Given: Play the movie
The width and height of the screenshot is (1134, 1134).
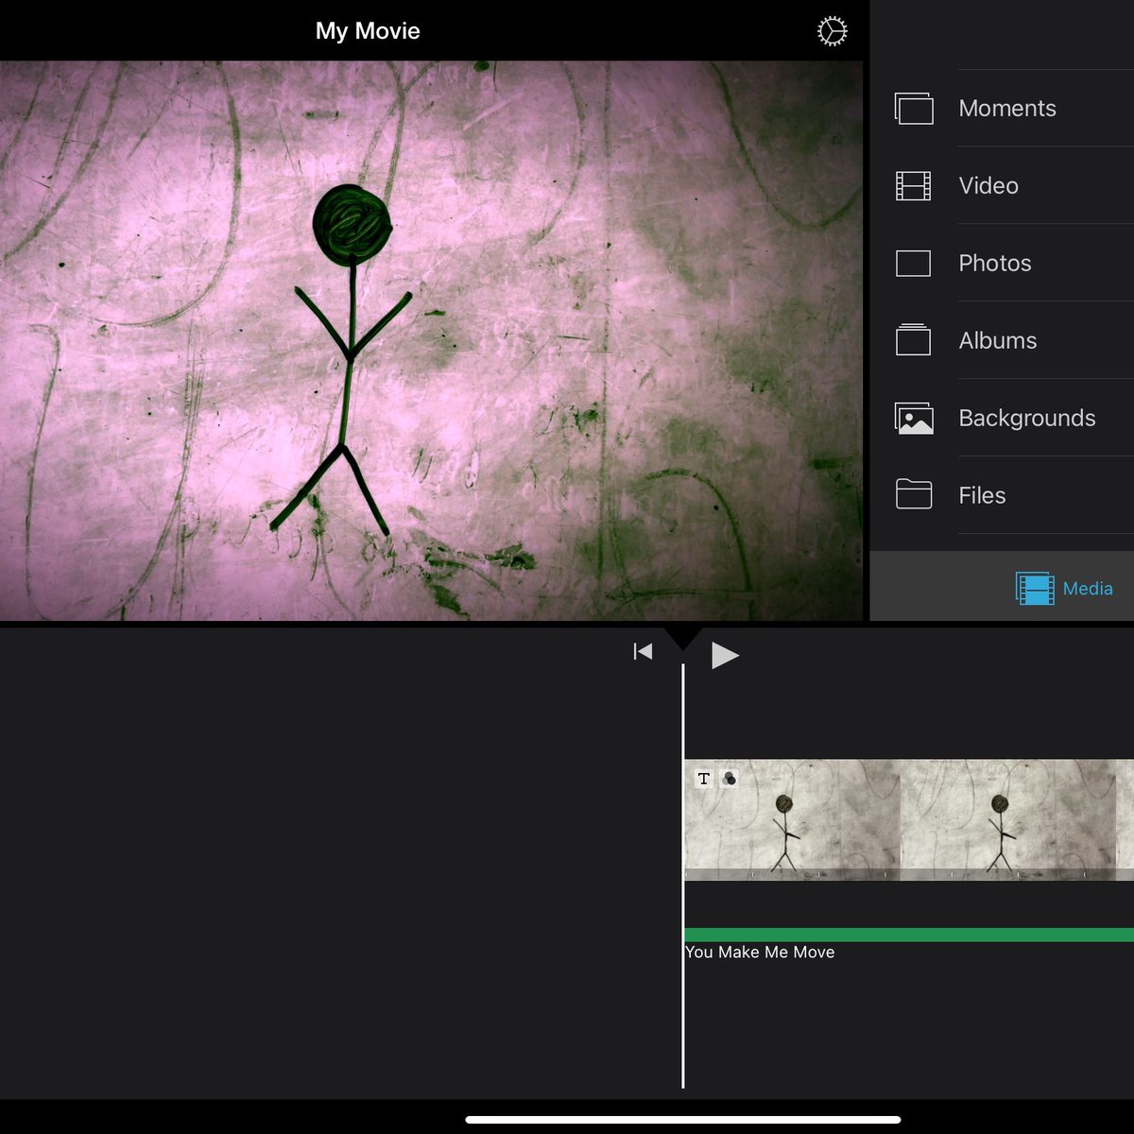Looking at the screenshot, I should pos(725,654).
